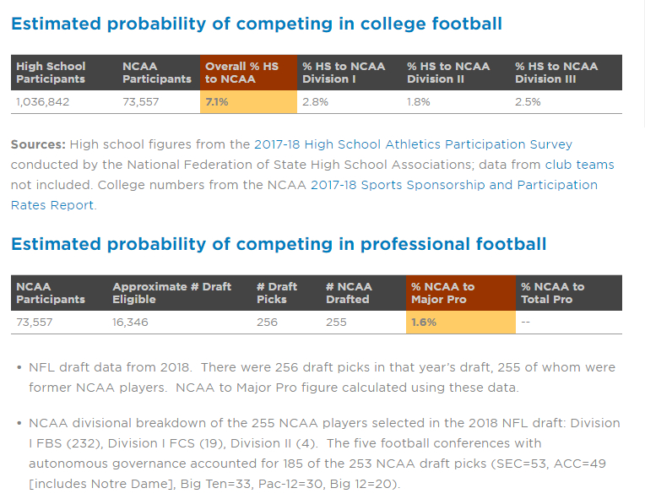Click the professional football probability heading
Viewport: 645px width, 499px height.
(279, 244)
